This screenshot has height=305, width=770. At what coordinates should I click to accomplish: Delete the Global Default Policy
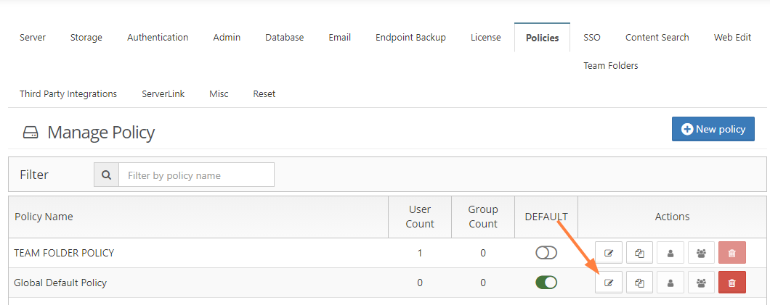pos(731,283)
